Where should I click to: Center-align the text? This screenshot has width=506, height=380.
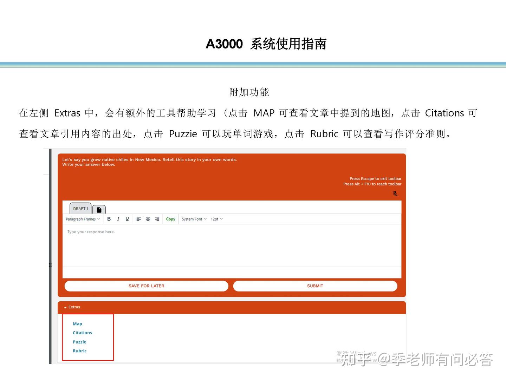pyautogui.click(x=148, y=219)
